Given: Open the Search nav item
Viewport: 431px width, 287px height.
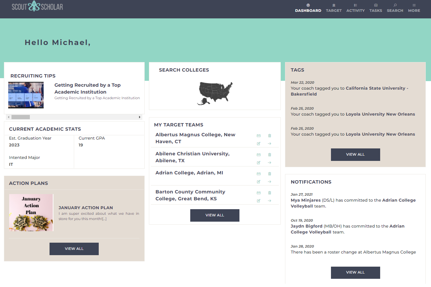Looking at the screenshot, I should point(395,8).
